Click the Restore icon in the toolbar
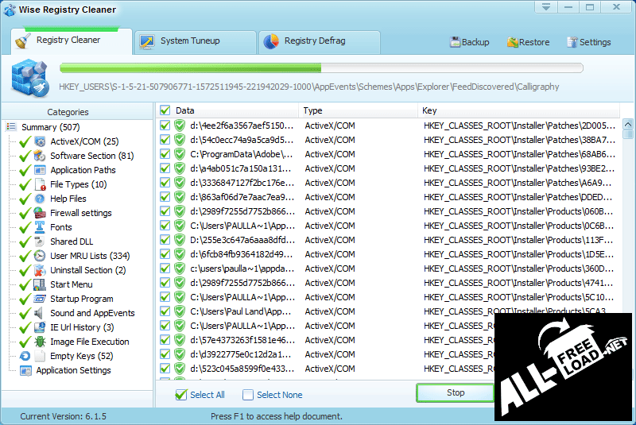Viewport: 636px width, 425px height. 512,42
